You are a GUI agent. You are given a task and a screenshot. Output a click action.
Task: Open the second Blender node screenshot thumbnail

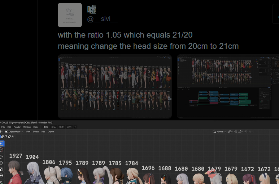(x=228, y=86)
